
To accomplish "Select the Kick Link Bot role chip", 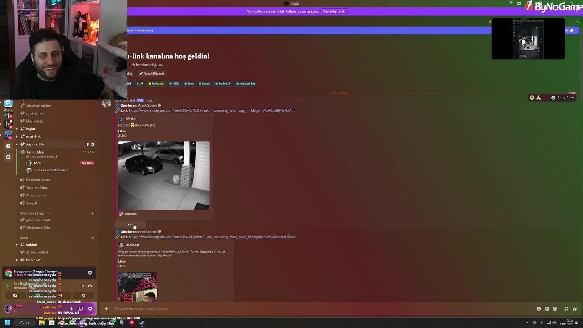I will (246, 84).
